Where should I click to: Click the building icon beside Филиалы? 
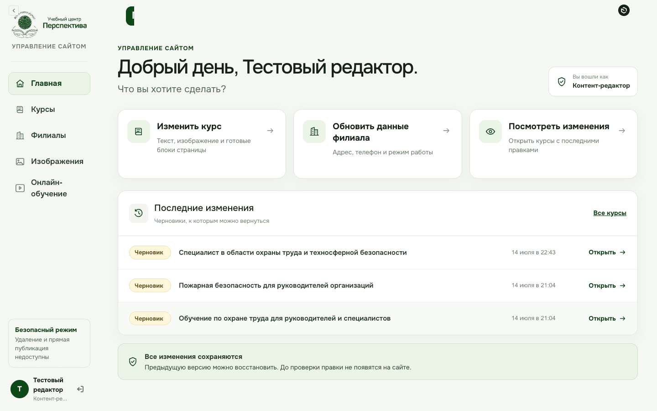tap(20, 136)
